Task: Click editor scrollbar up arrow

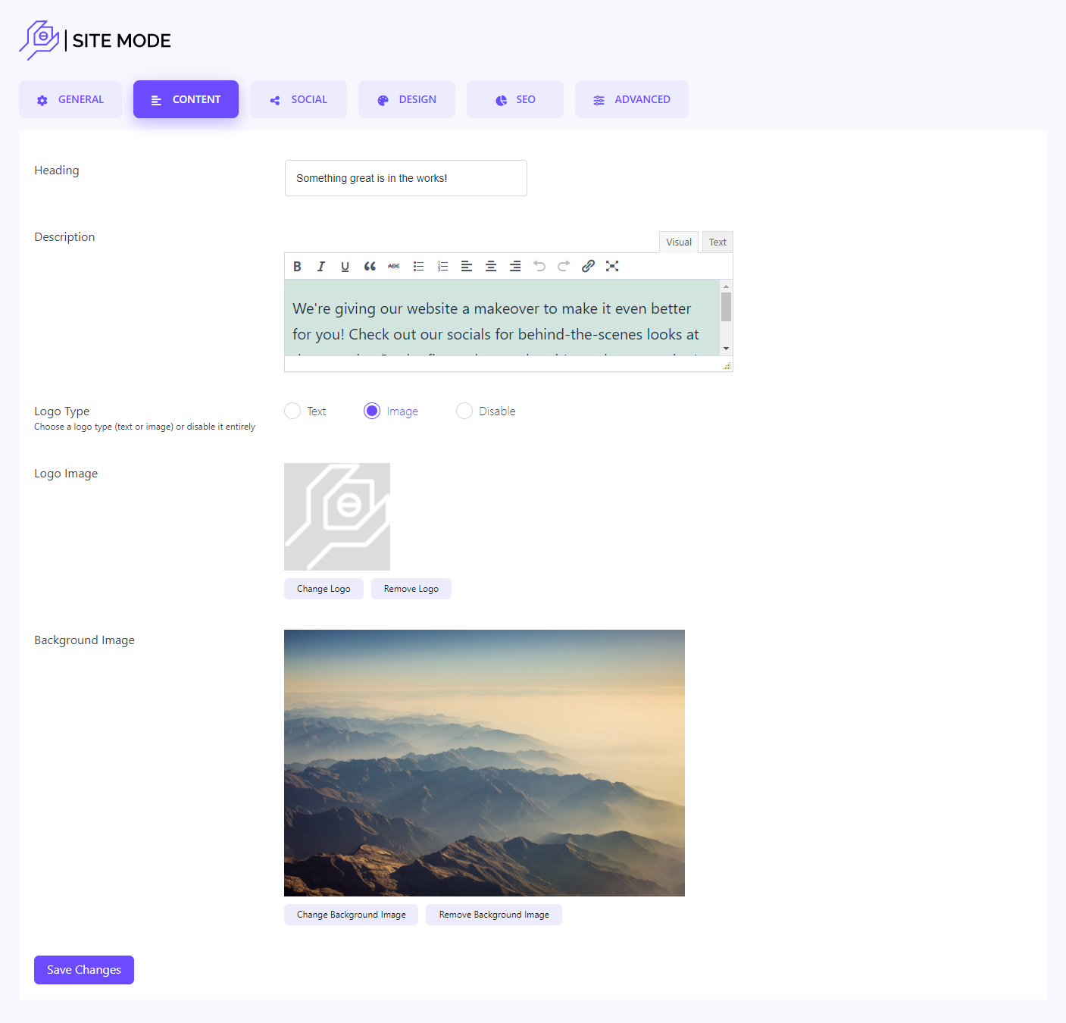Action: (727, 286)
